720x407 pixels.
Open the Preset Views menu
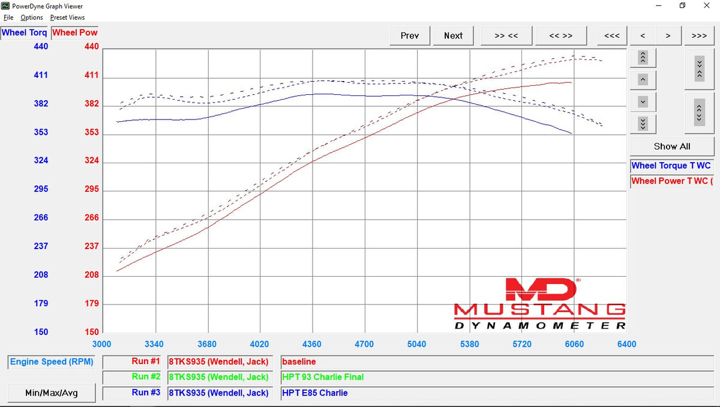coord(67,17)
